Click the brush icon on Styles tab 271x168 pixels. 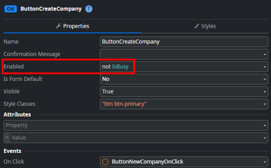click(x=196, y=26)
